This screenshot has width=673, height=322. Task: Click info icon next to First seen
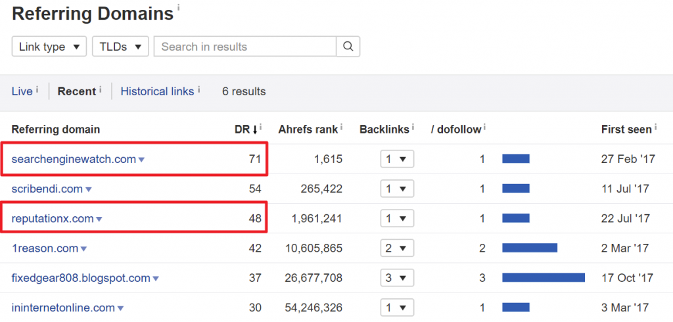[x=657, y=127]
